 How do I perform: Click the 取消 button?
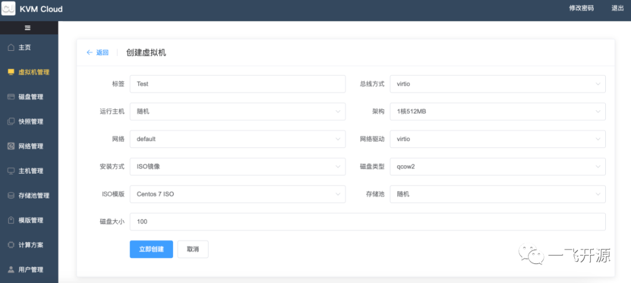(193, 249)
